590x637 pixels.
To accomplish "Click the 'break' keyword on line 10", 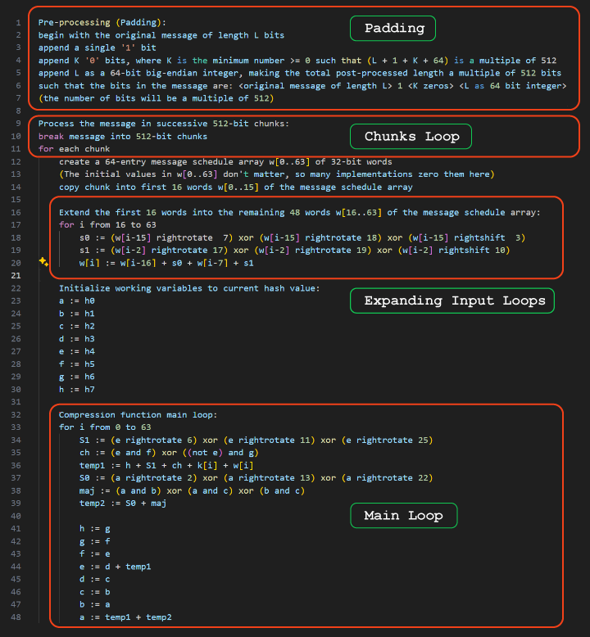I will (51, 136).
